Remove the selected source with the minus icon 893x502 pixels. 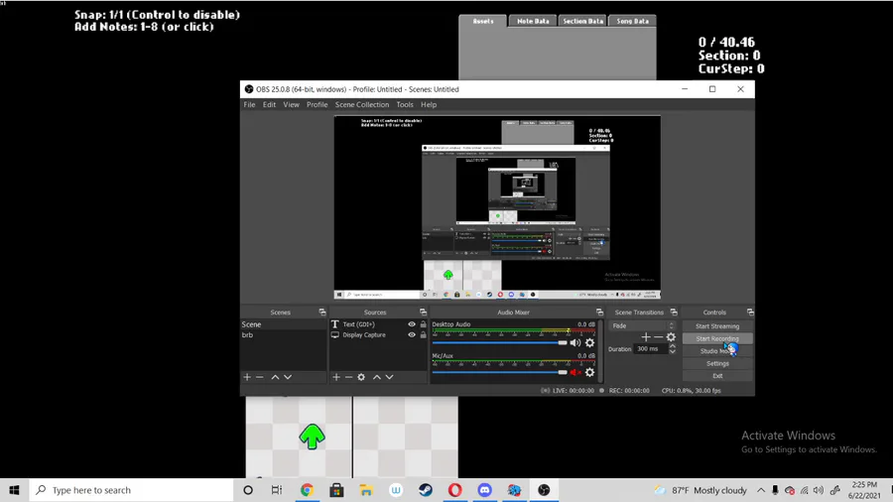click(348, 377)
